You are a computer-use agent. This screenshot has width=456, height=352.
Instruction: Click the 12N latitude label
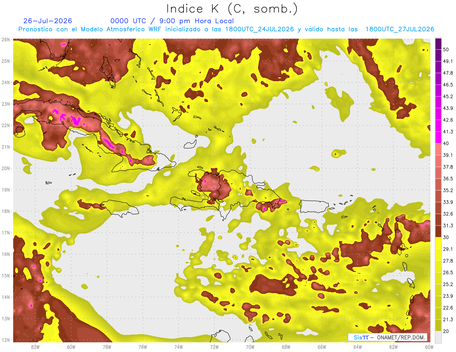tap(6, 340)
